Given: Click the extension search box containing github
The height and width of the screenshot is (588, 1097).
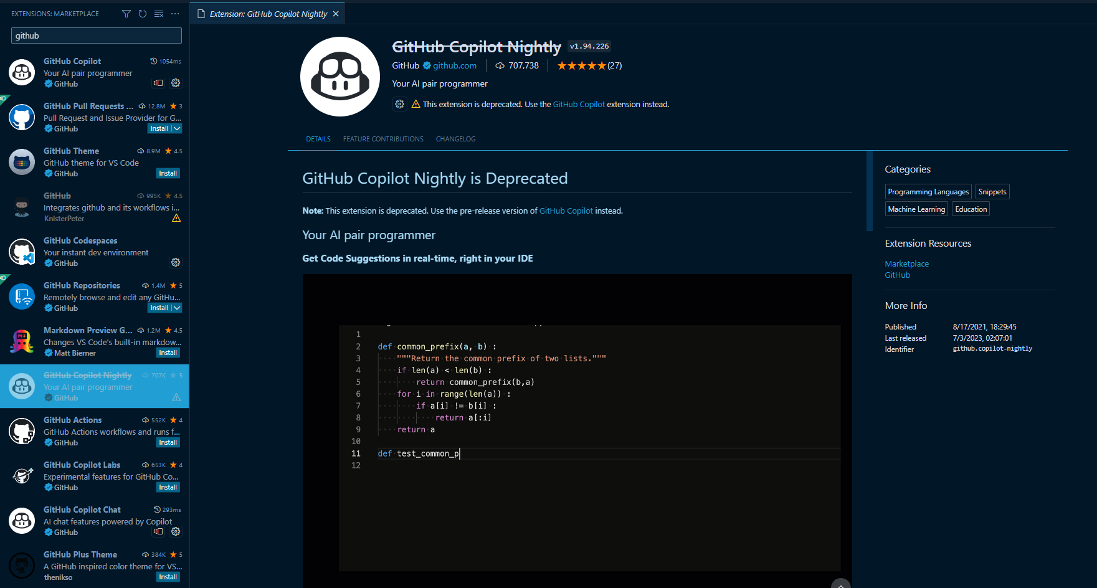Looking at the screenshot, I should pos(97,36).
